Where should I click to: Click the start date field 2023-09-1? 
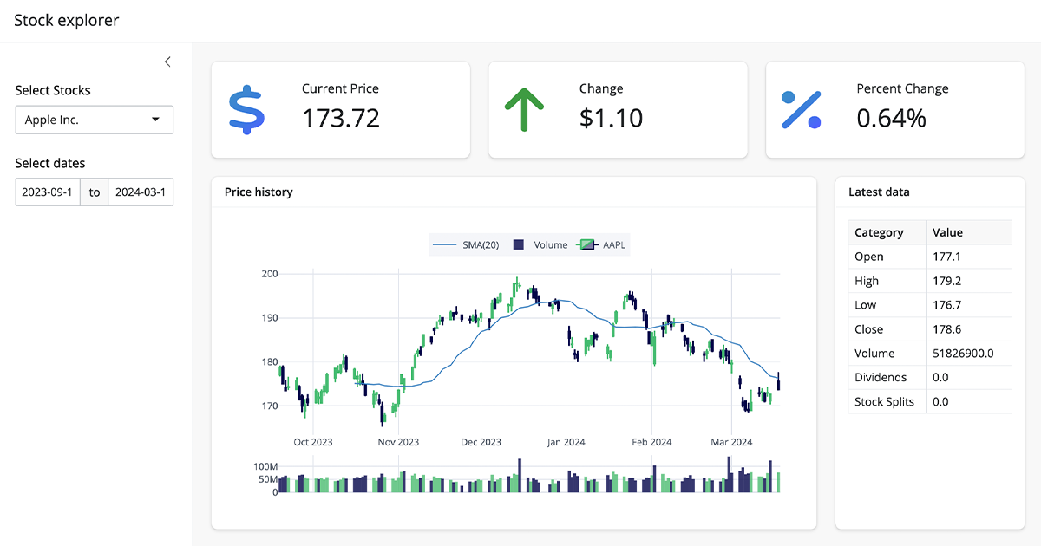[48, 192]
